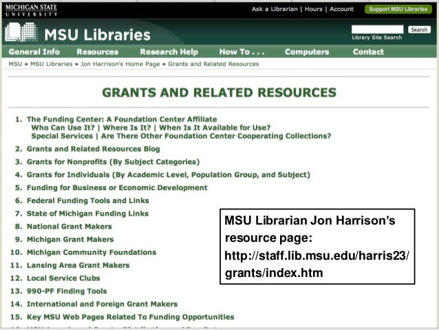Image resolution: width=439 pixels, height=330 pixels.
Task: Open Local Service Clubs link
Action: pyautogui.click(x=63, y=278)
